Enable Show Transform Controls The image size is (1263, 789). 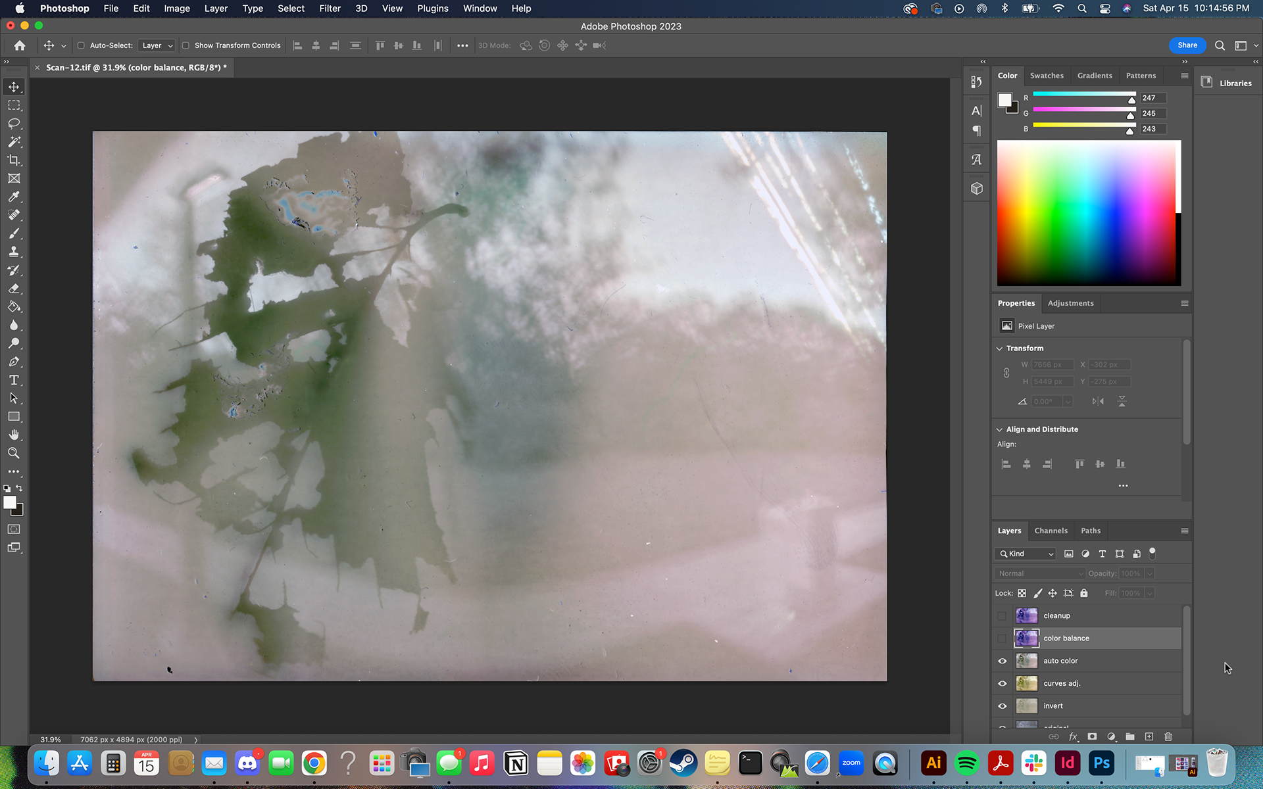pyautogui.click(x=186, y=45)
